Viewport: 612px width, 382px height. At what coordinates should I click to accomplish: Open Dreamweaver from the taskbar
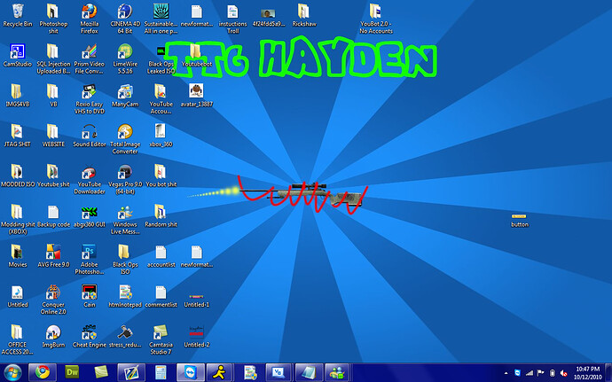click(x=73, y=371)
